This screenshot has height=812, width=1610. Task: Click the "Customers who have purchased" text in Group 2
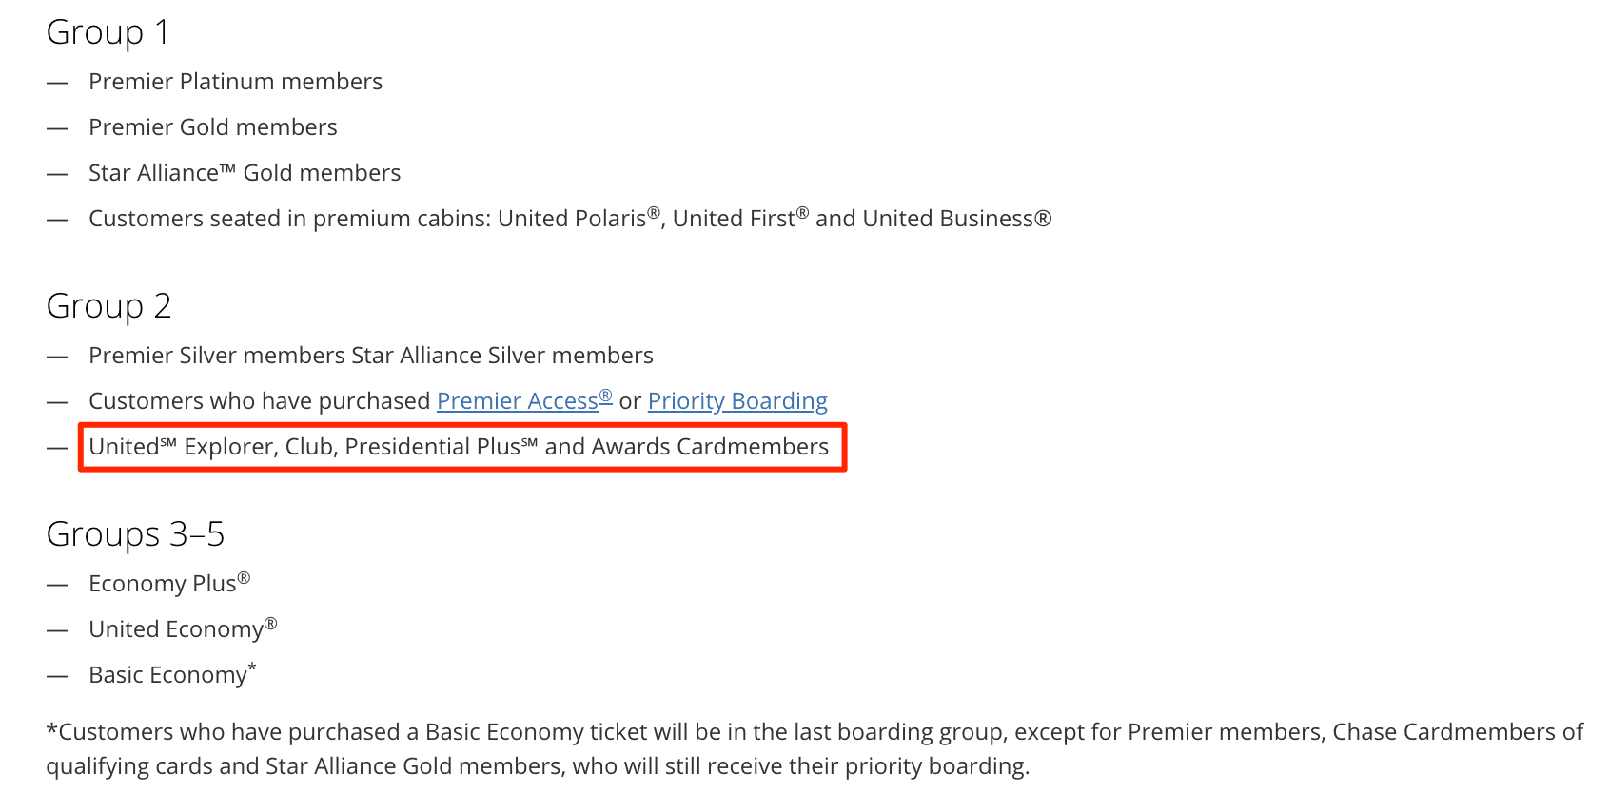click(x=259, y=401)
